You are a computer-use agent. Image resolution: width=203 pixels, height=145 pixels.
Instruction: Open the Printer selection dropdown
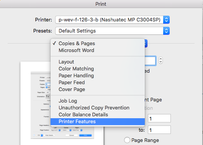point(112,20)
